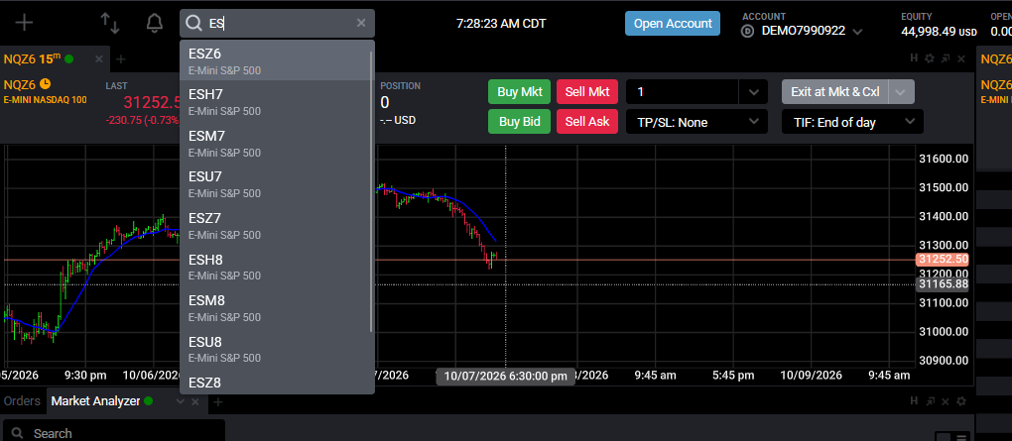This screenshot has height=441, width=1012.
Task: Pop out the chart panel with arrow icon
Action: tap(946, 58)
